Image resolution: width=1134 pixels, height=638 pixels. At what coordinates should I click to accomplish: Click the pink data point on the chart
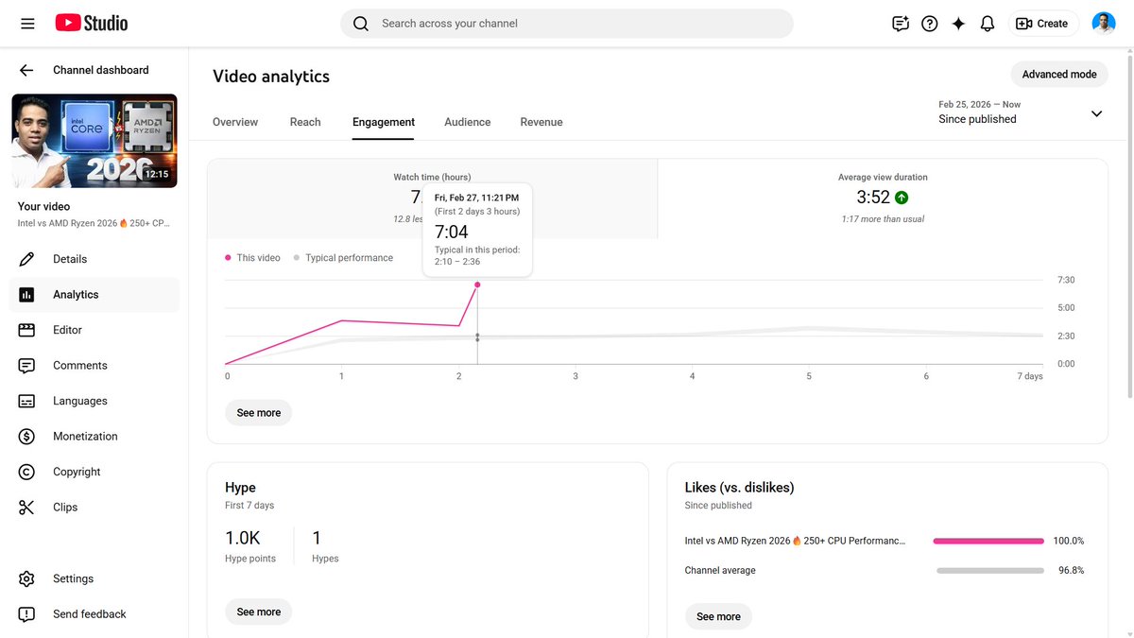click(477, 285)
